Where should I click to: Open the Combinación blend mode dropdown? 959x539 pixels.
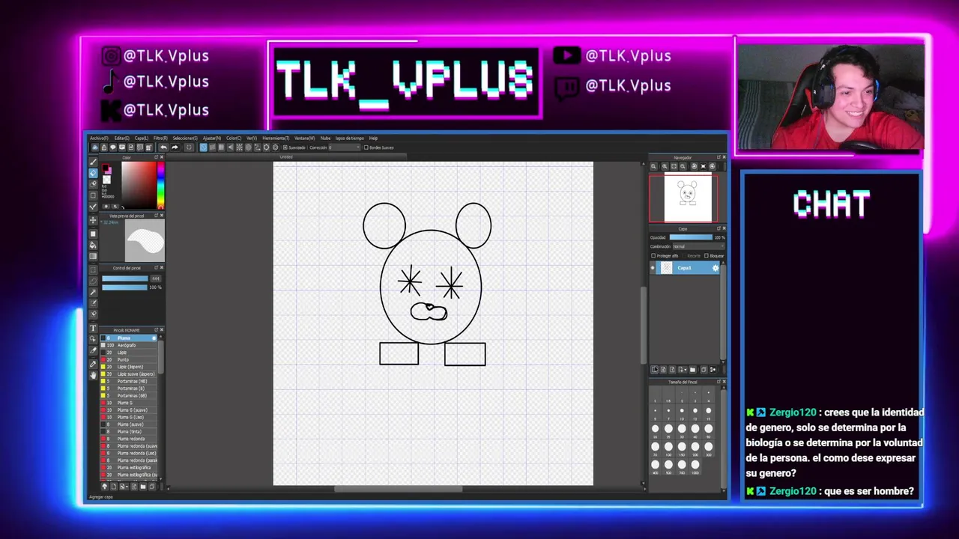[699, 246]
